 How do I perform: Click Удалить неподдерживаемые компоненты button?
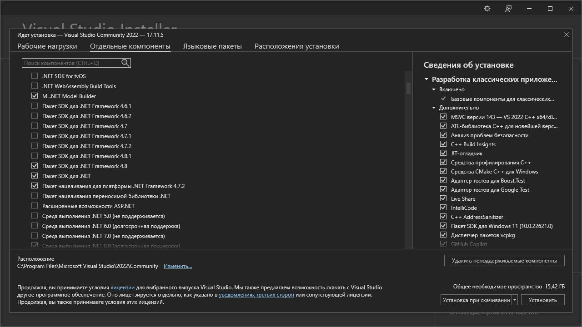click(x=504, y=261)
